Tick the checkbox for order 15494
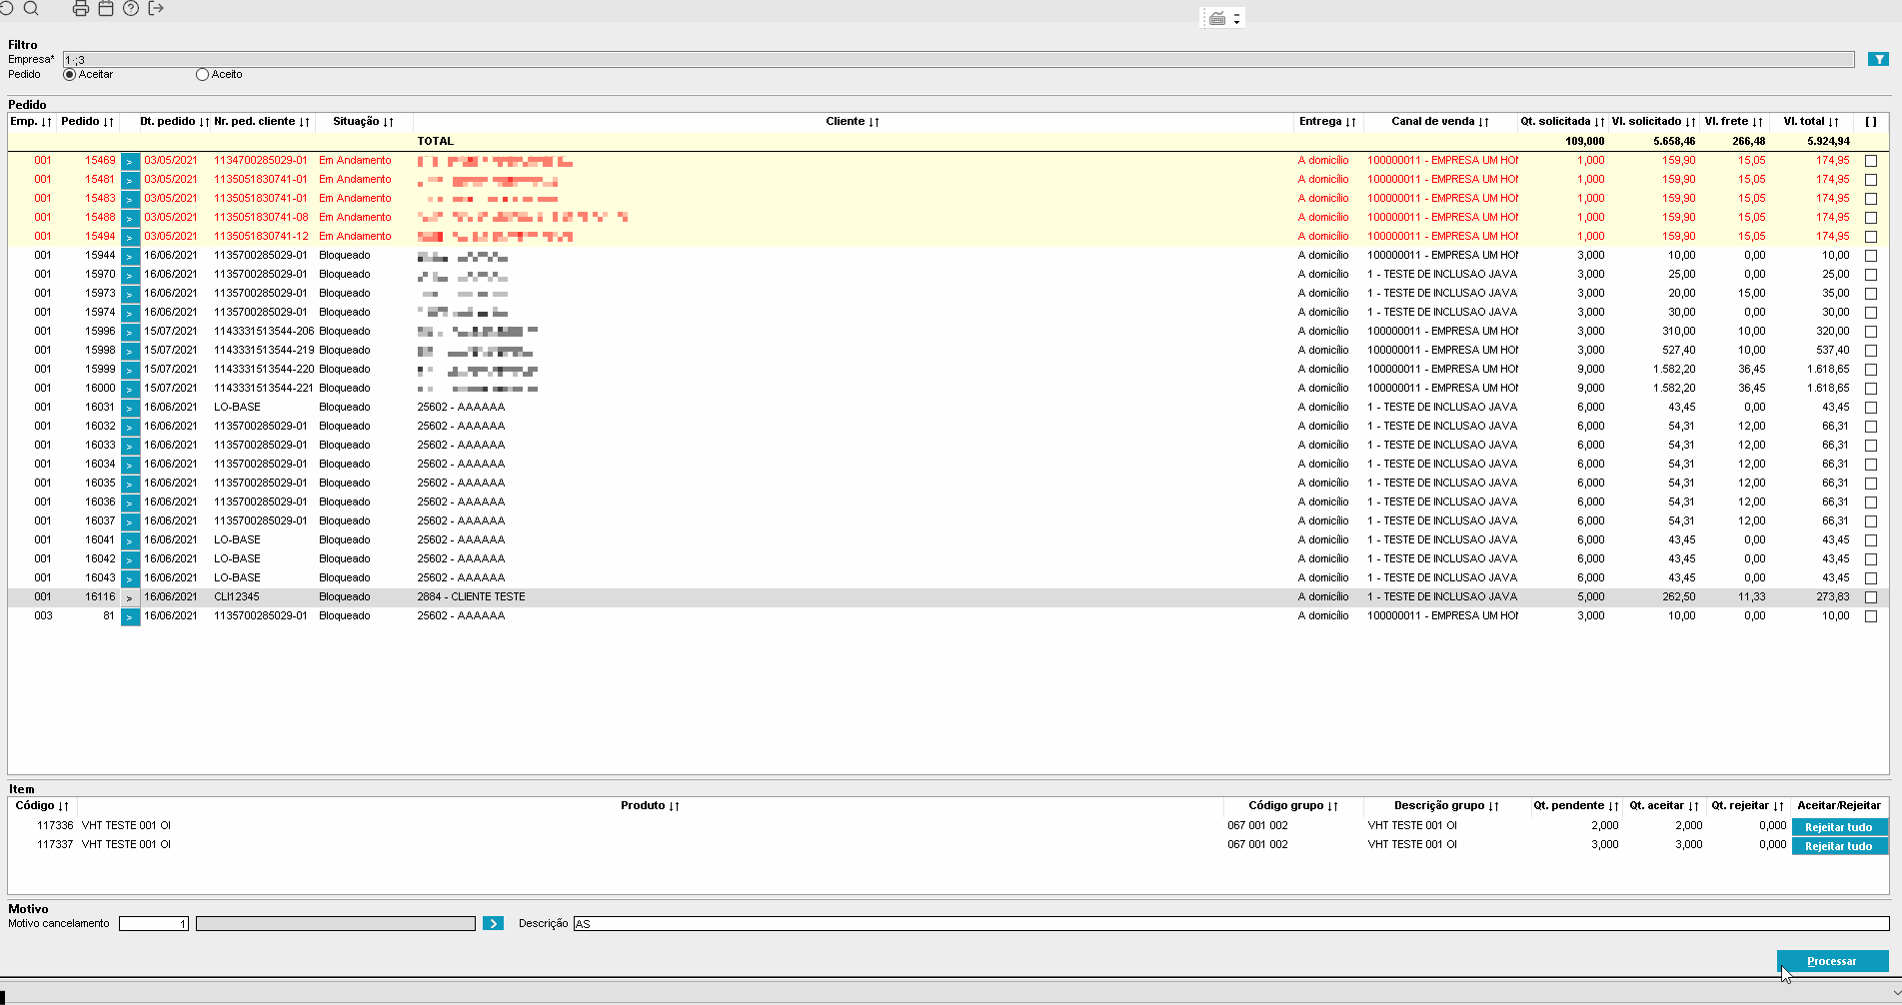This screenshot has height=1005, width=1902. 1871,237
